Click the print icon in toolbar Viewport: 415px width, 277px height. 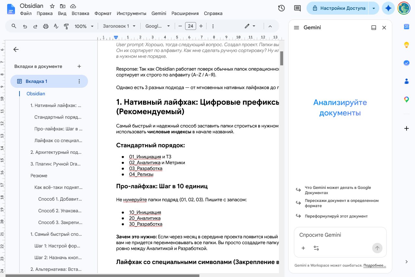(x=46, y=26)
